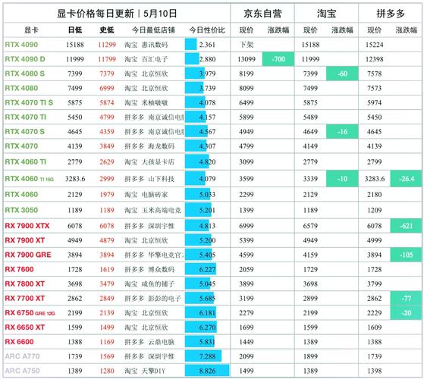Viewport: 424px width, 379px height.
Task: Select the RTX 4080 S row label
Action: 24,74
